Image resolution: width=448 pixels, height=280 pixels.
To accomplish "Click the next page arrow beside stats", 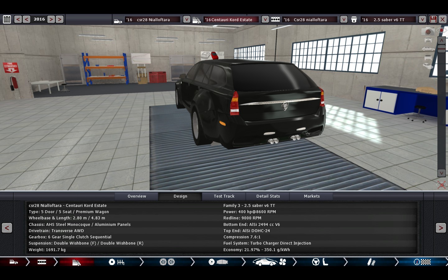I will click(x=441, y=228).
